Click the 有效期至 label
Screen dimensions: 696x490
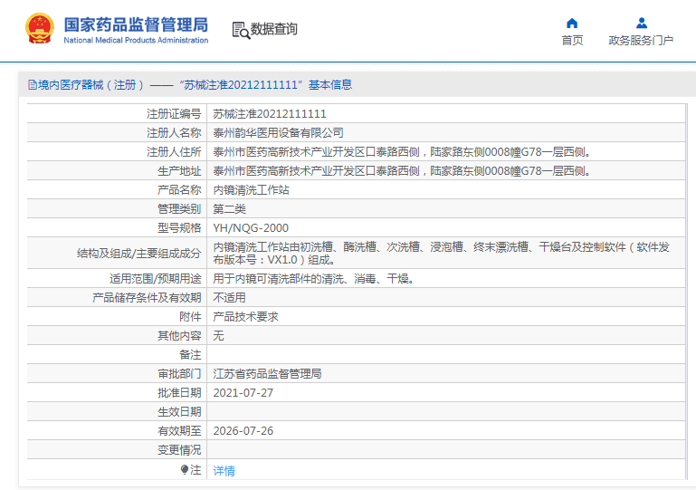[179, 431]
